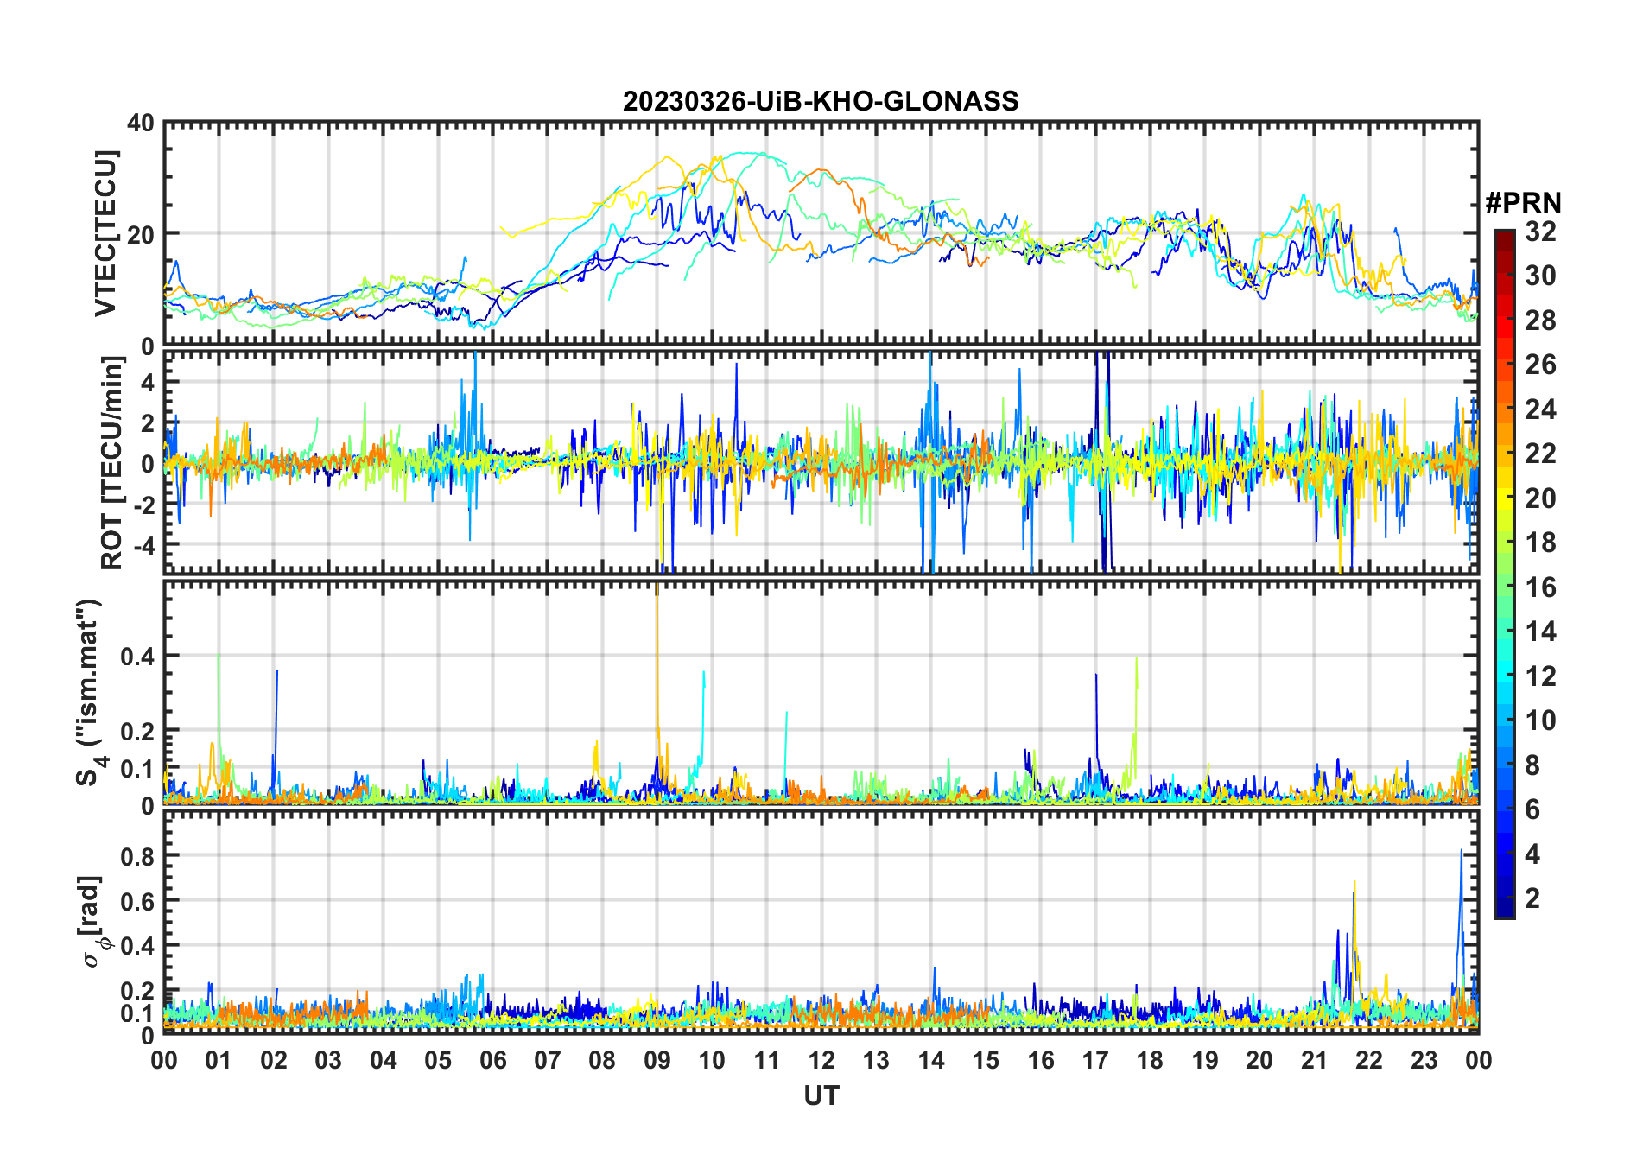Click the 40 tick on VTEC axis
This screenshot has height=1149, width=1643.
(141, 124)
